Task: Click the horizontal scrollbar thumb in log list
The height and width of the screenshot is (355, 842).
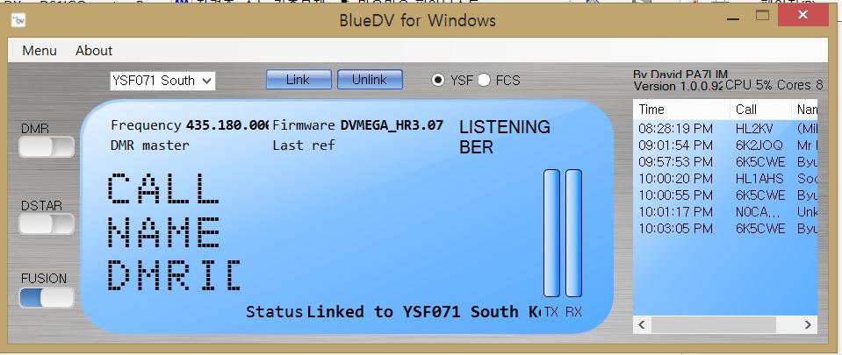Action: (x=714, y=324)
